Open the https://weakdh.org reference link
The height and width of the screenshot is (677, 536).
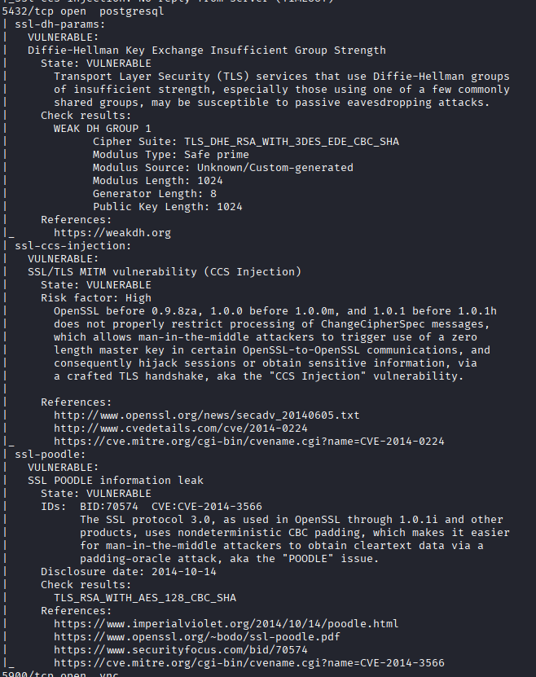pyautogui.click(x=112, y=233)
